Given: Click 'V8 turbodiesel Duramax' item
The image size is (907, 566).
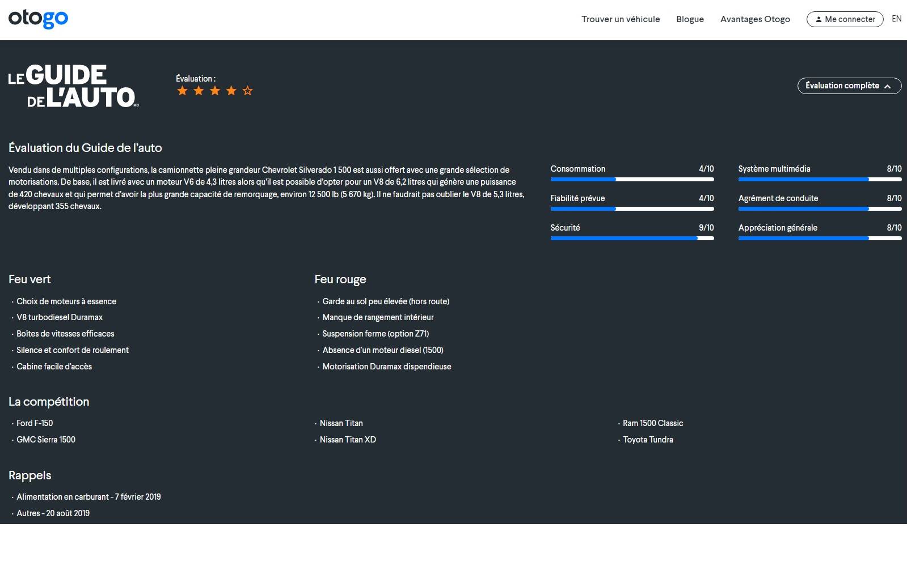Looking at the screenshot, I should (x=60, y=317).
